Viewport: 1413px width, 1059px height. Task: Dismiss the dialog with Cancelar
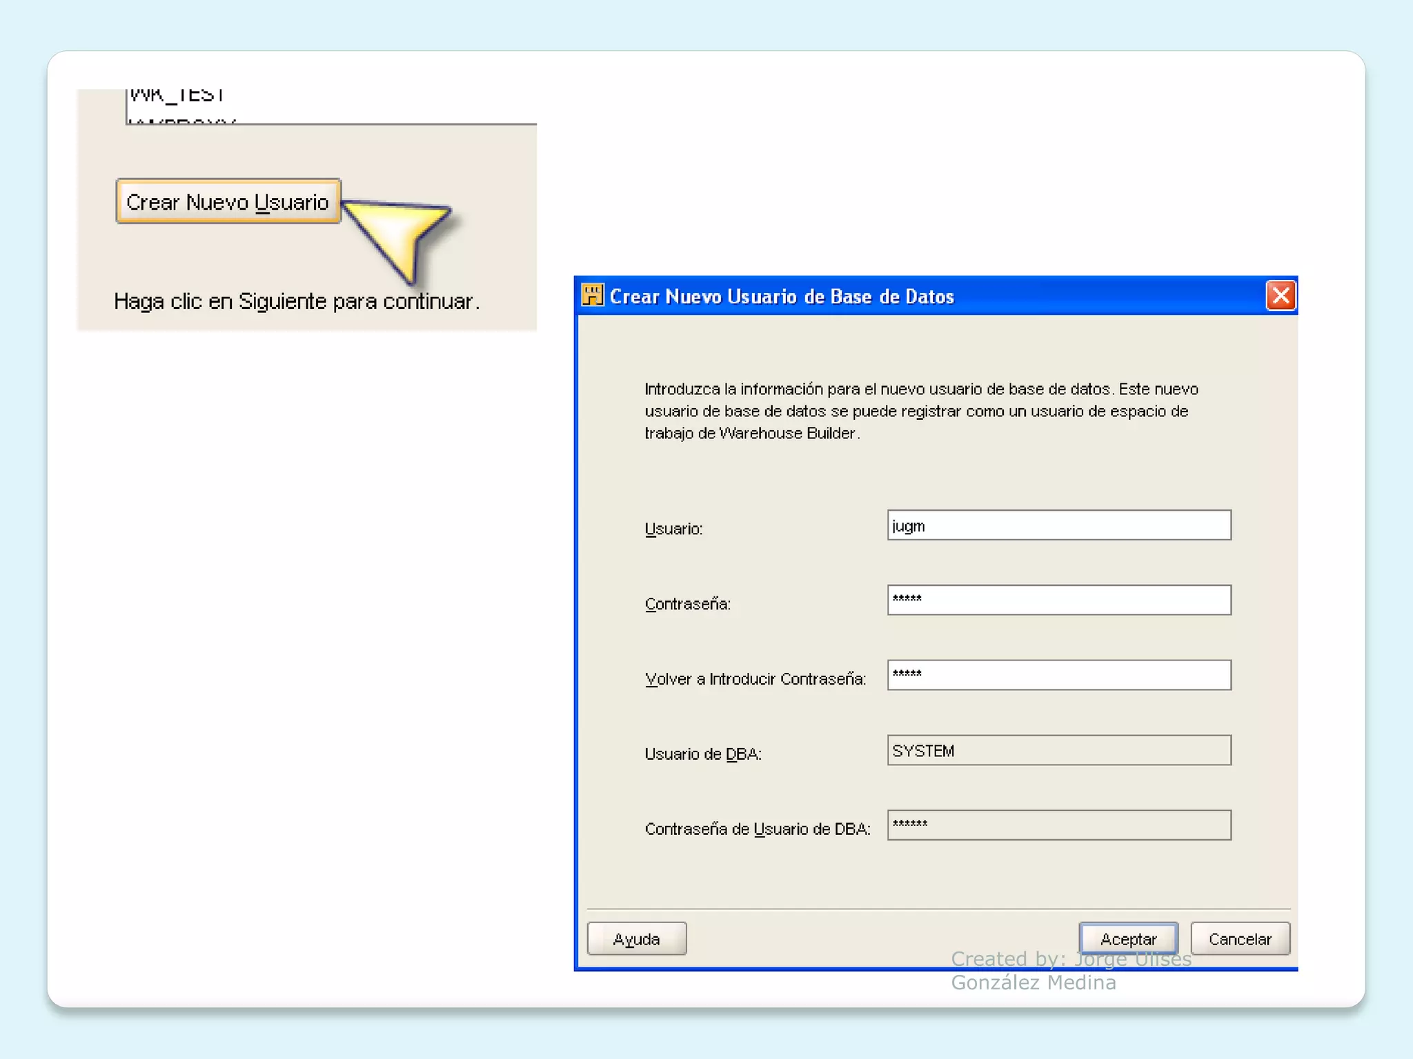[1240, 938]
